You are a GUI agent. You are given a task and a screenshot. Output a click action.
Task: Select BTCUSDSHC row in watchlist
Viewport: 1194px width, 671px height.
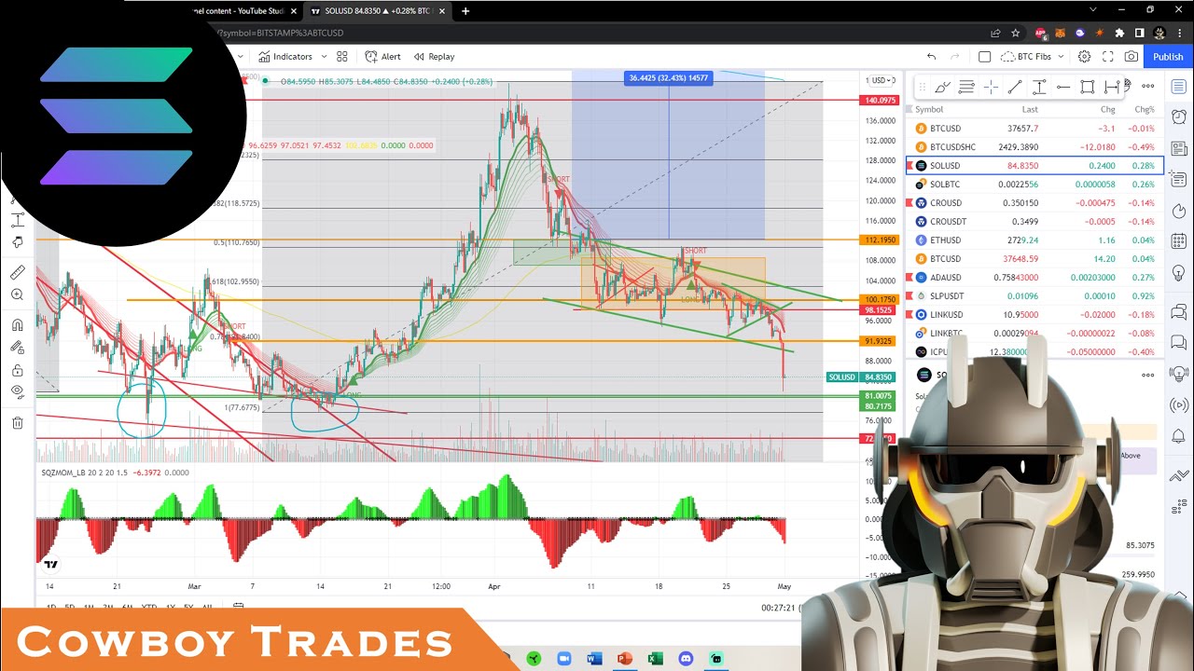pos(1035,147)
